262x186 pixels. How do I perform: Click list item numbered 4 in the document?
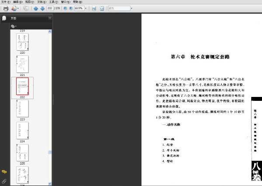[168, 161]
